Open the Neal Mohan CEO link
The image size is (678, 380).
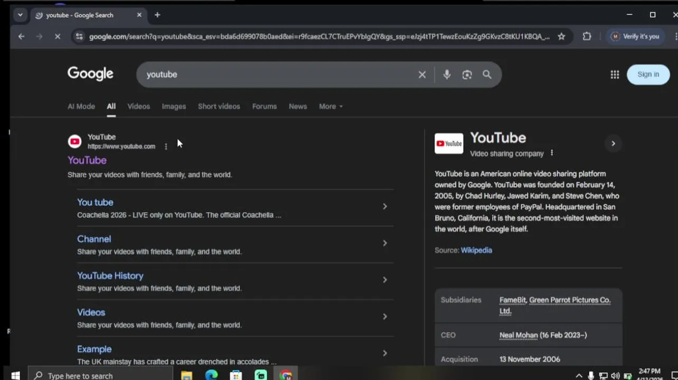[519, 335]
